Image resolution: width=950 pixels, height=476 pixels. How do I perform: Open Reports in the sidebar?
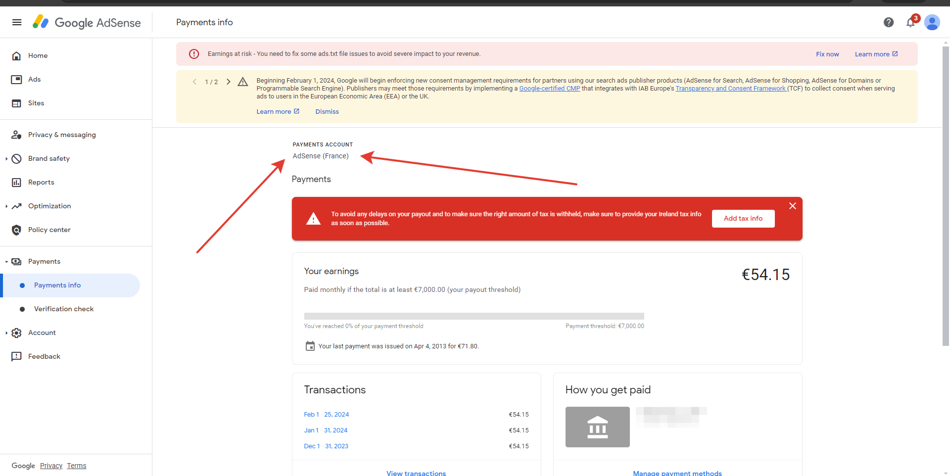coord(41,182)
